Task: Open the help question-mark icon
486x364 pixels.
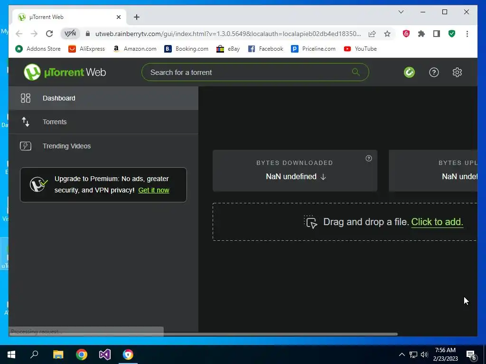Action: click(x=434, y=72)
